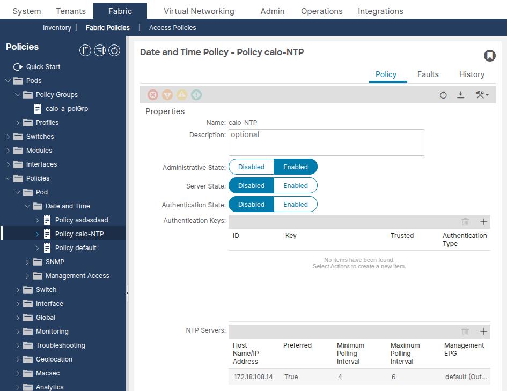Click the default (Out... Management EPG entry
Image resolution: width=507 pixels, height=391 pixels.
(x=464, y=377)
